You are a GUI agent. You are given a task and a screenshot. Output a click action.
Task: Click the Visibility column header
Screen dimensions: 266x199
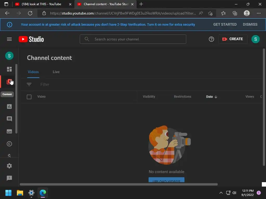point(149,97)
